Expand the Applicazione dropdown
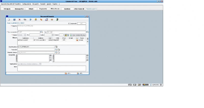 pos(40,64)
